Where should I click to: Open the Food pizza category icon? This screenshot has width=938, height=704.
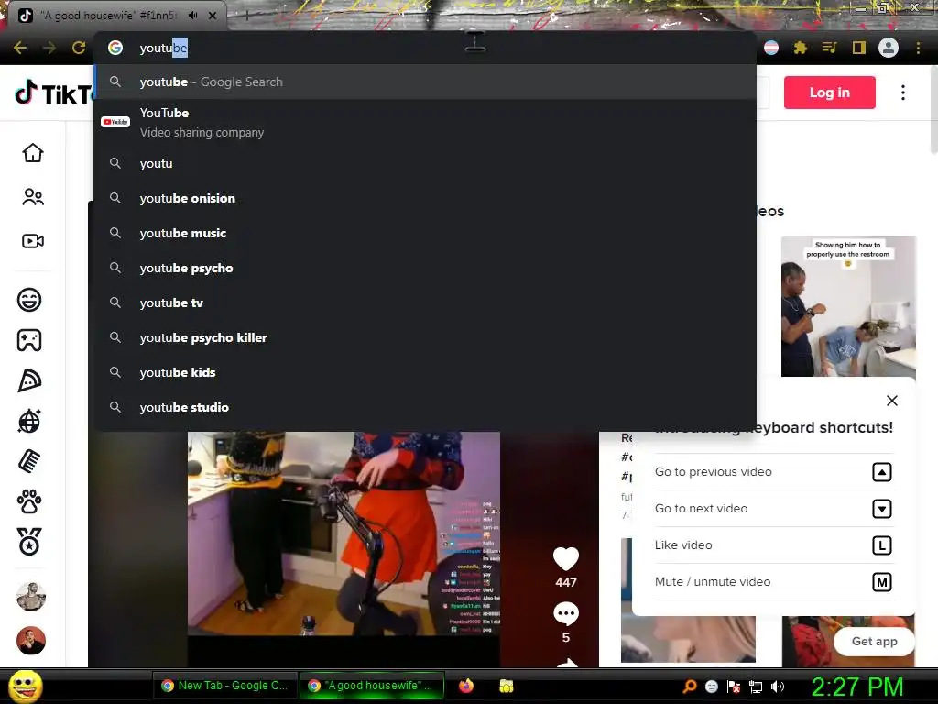coord(29,380)
